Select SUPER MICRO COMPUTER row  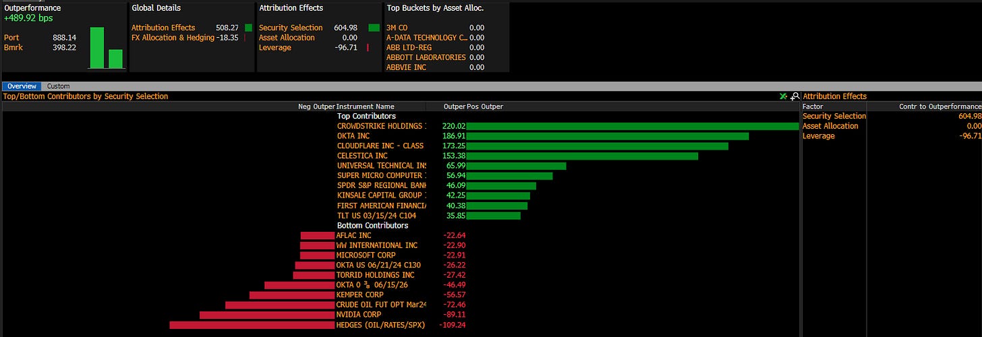[x=381, y=176]
